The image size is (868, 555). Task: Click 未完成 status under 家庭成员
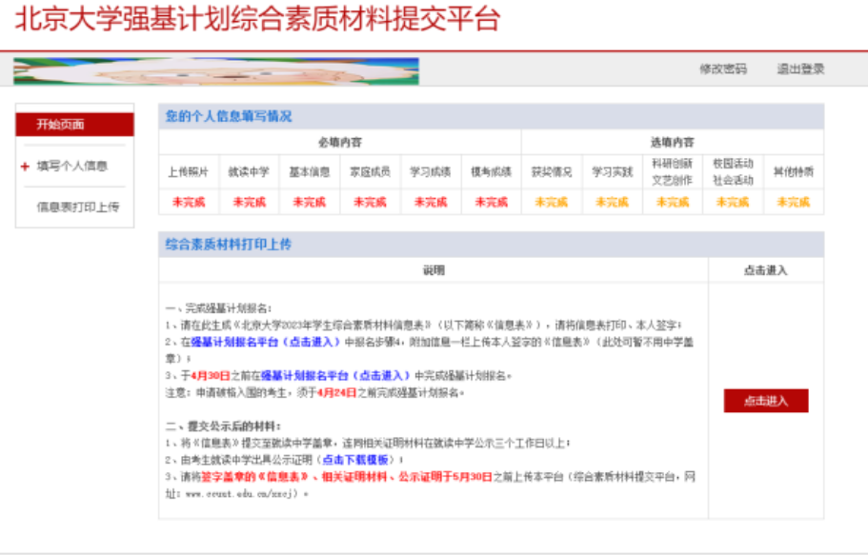(370, 202)
